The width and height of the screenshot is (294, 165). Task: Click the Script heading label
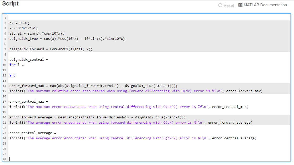coord(10,4)
